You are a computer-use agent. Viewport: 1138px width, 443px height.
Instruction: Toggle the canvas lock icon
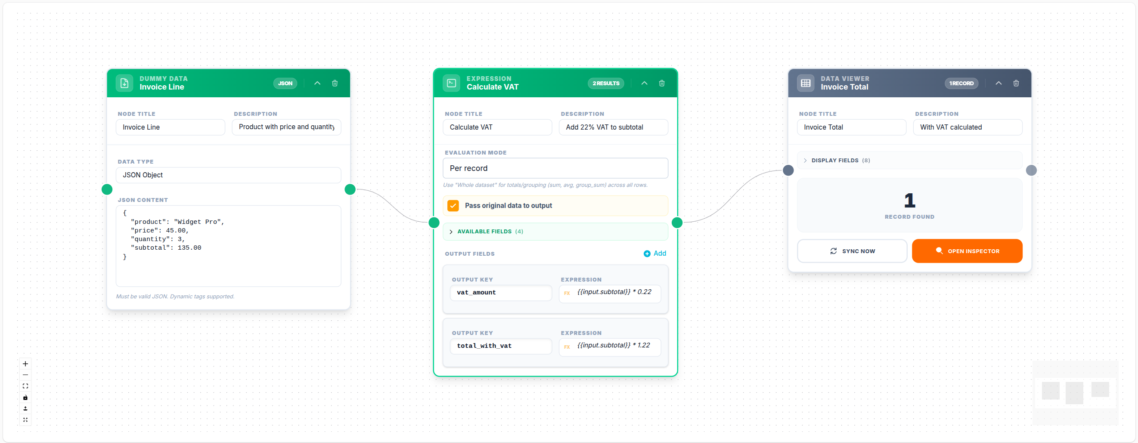25,397
